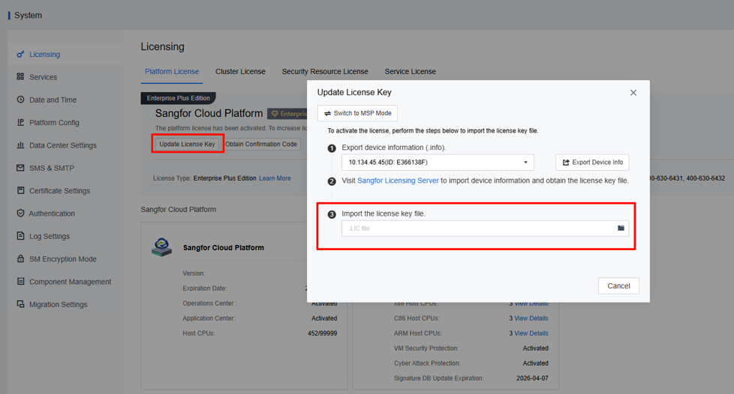Open Licensing in the System sidebar
734x394 pixels.
(x=44, y=54)
